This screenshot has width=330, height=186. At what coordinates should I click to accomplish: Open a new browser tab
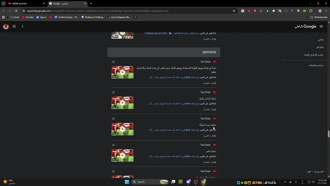pyautogui.click(x=91, y=4)
